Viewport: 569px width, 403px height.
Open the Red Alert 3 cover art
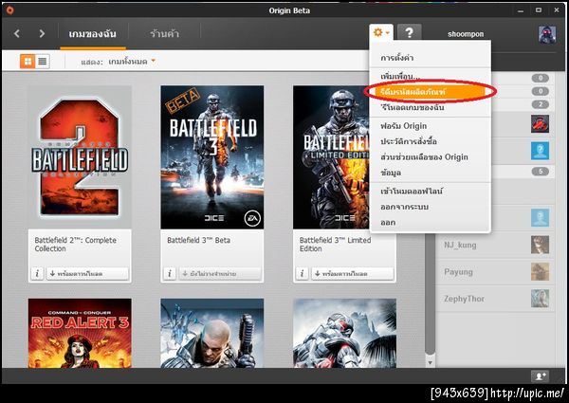(80, 333)
